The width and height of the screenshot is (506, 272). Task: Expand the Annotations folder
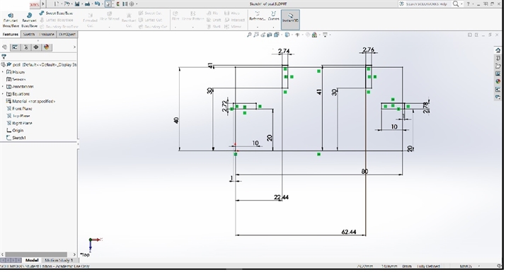3,86
